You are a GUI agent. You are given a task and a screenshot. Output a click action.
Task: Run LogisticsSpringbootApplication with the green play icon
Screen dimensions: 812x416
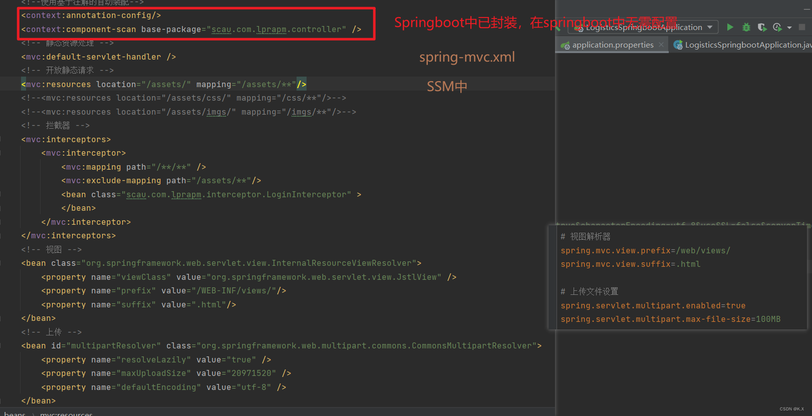point(730,27)
